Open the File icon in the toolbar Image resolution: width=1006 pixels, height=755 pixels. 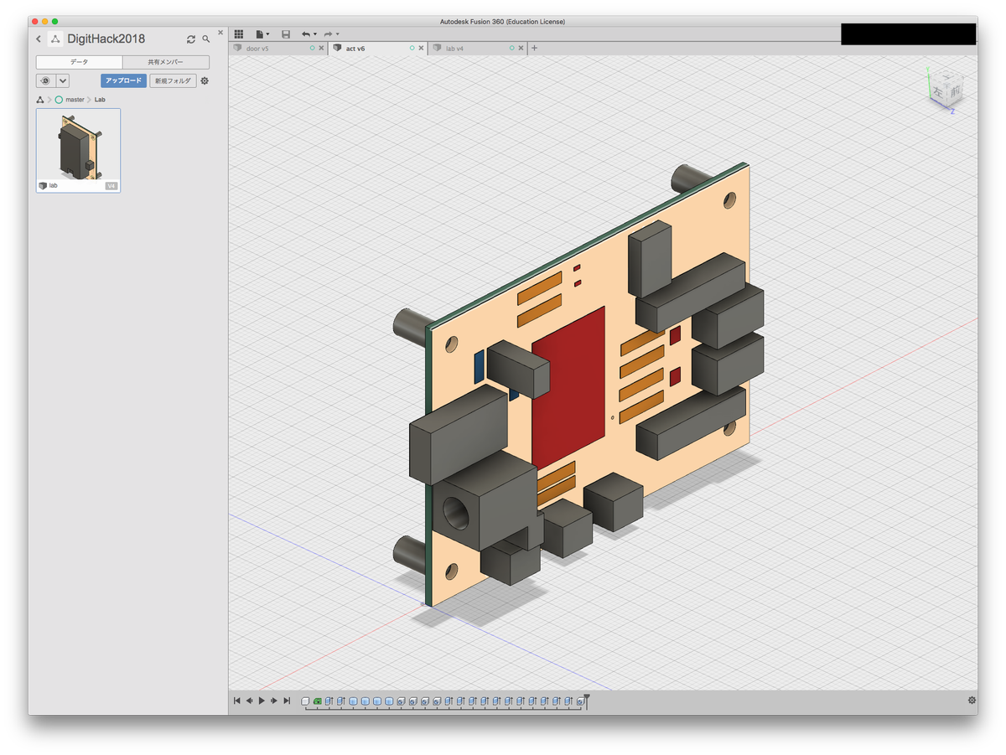[x=260, y=34]
